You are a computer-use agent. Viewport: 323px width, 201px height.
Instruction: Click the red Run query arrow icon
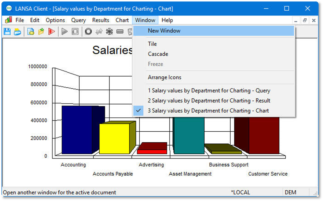point(51,32)
